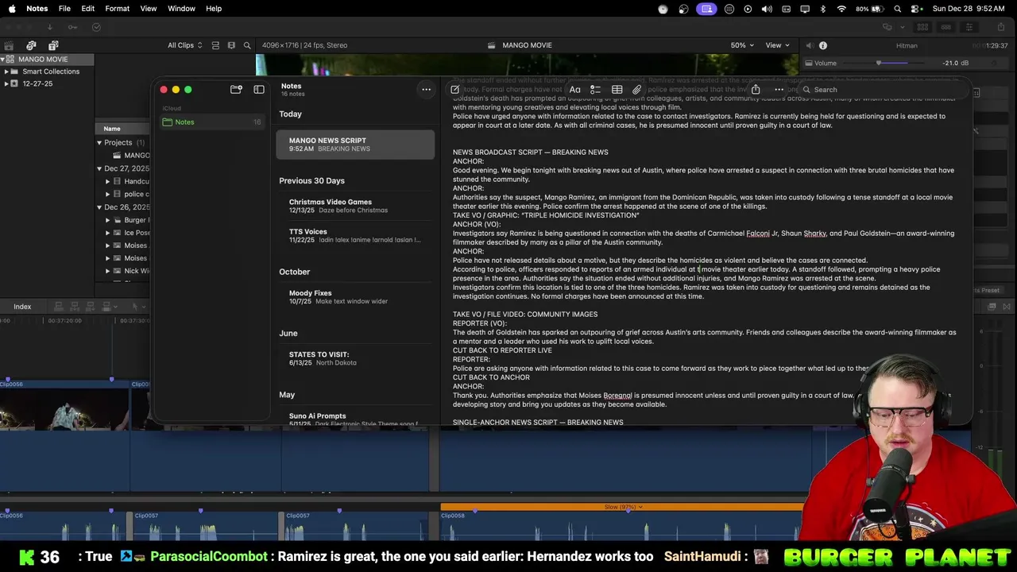Open Slow (97%) retime dropdown

point(623,507)
